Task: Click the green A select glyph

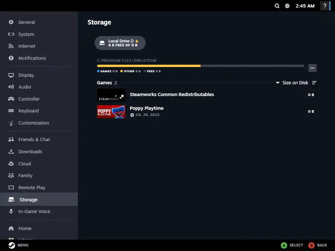Action: coord(284,245)
